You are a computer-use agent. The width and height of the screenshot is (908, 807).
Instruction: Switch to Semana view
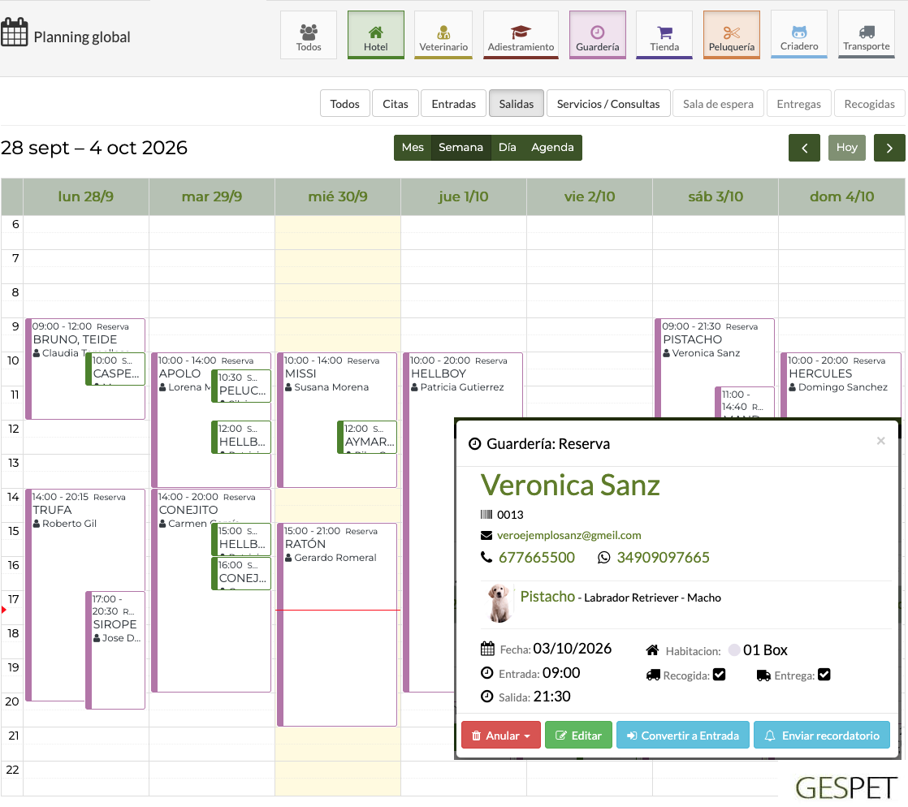pos(461,148)
